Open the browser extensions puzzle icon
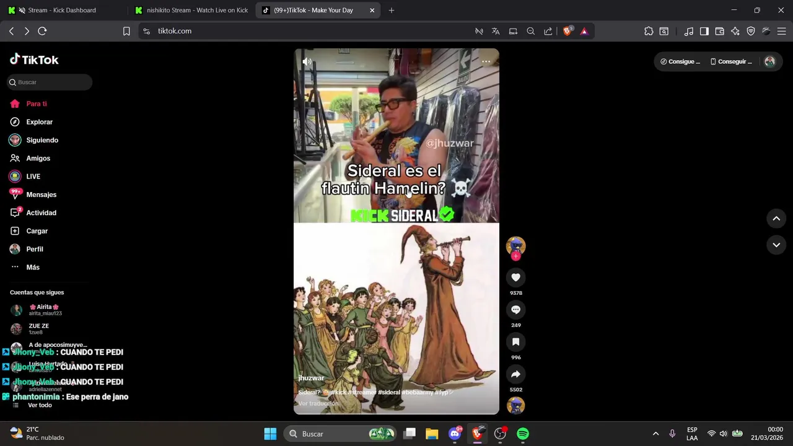Viewport: 793px width, 446px height. pos(649,31)
